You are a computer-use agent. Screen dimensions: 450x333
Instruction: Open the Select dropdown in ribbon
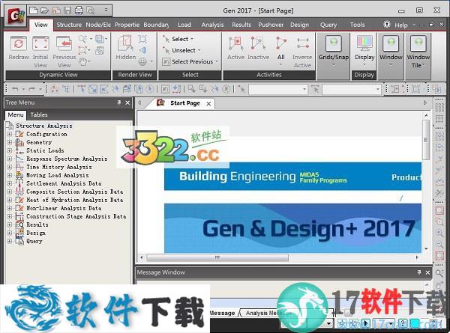pos(182,39)
